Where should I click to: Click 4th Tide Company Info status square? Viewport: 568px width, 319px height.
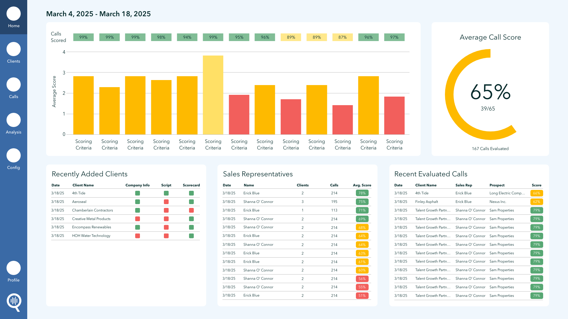tap(138, 193)
